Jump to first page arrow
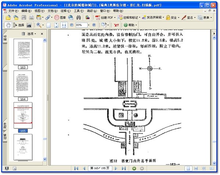 (x=76, y=168)
